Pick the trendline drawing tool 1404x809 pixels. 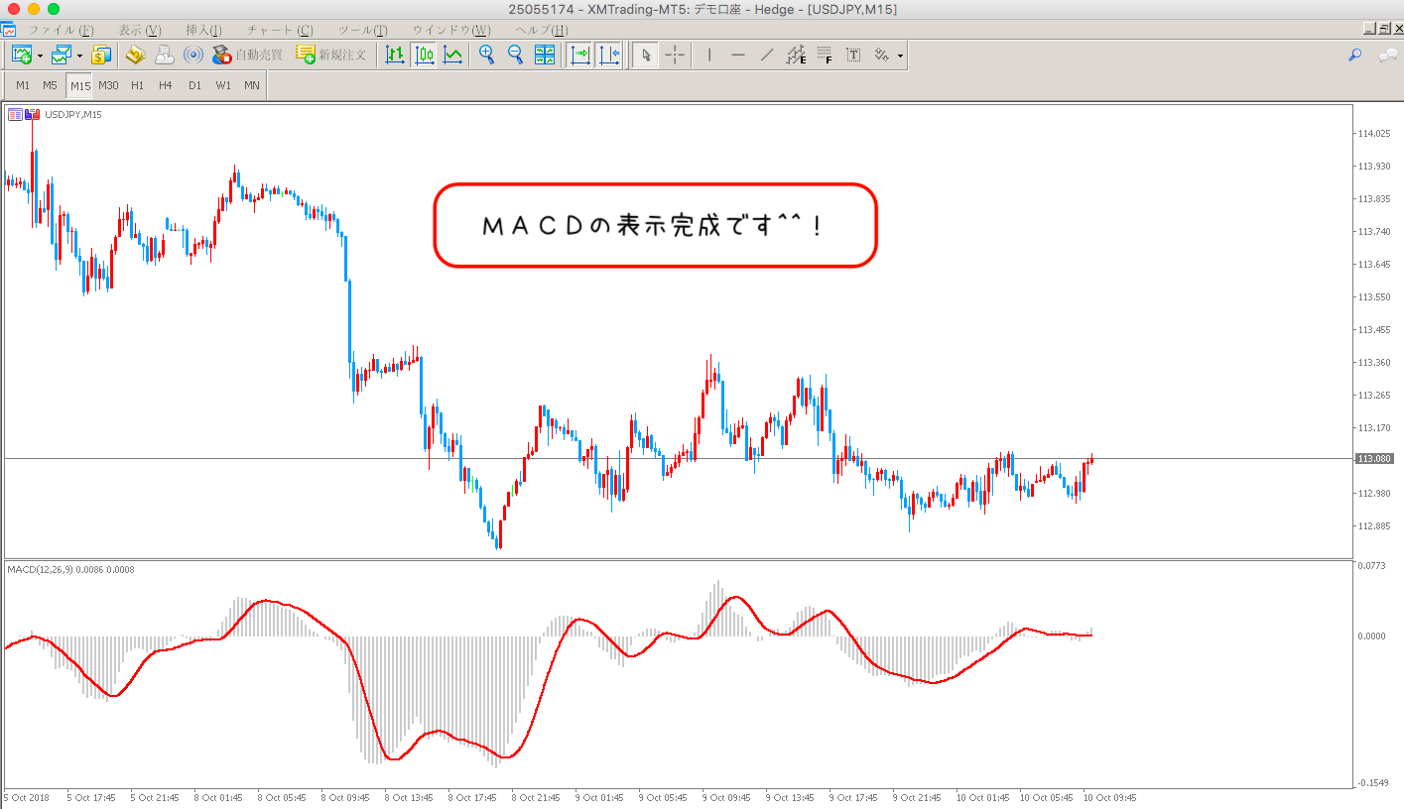click(x=767, y=55)
